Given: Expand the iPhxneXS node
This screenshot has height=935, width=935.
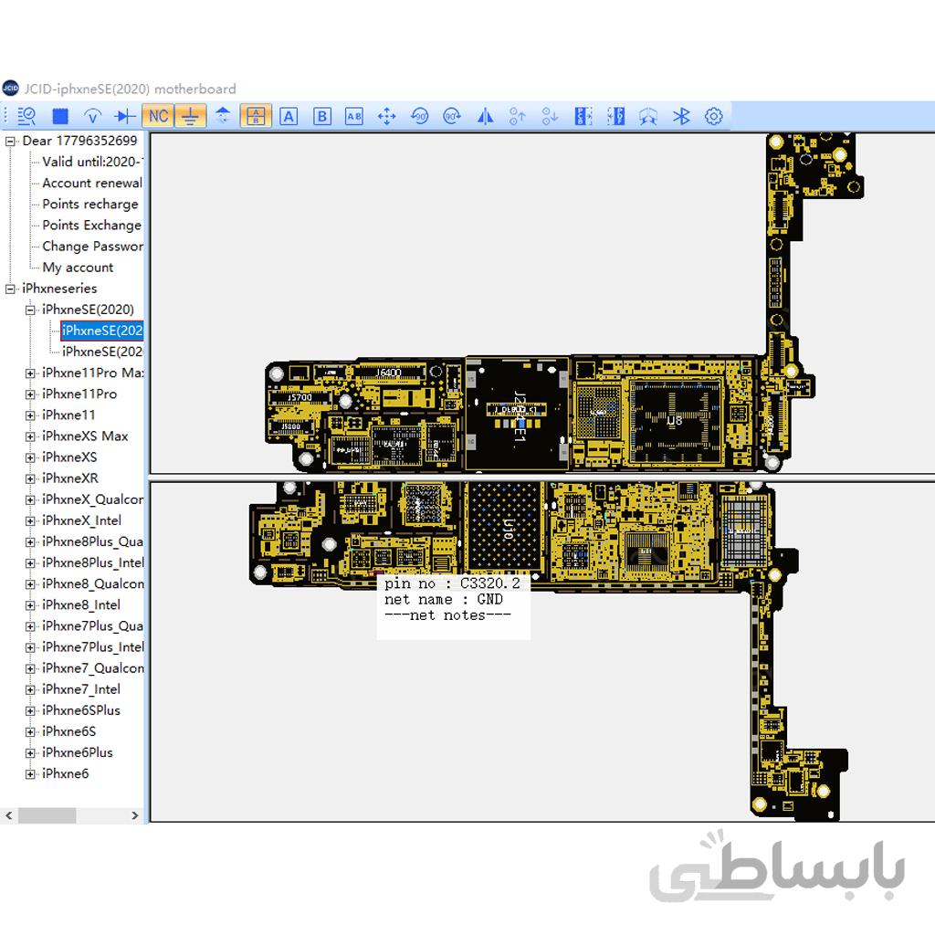Looking at the screenshot, I should (x=30, y=458).
